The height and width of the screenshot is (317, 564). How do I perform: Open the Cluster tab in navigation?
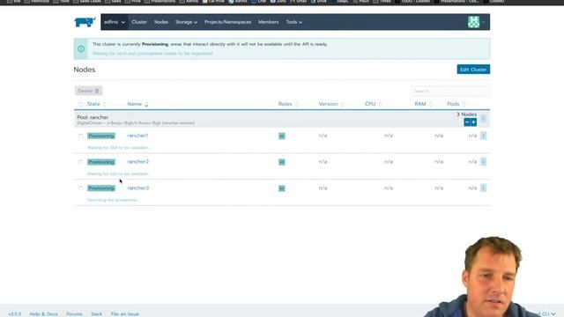[139, 22]
